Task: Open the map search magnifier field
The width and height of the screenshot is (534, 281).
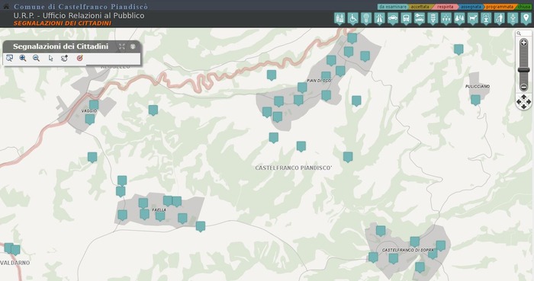Action: coord(523,34)
